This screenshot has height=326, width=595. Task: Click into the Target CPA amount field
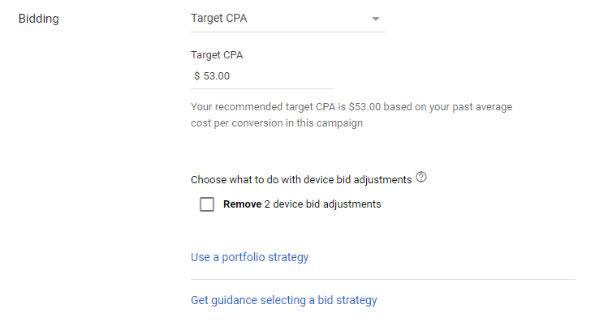(x=262, y=76)
